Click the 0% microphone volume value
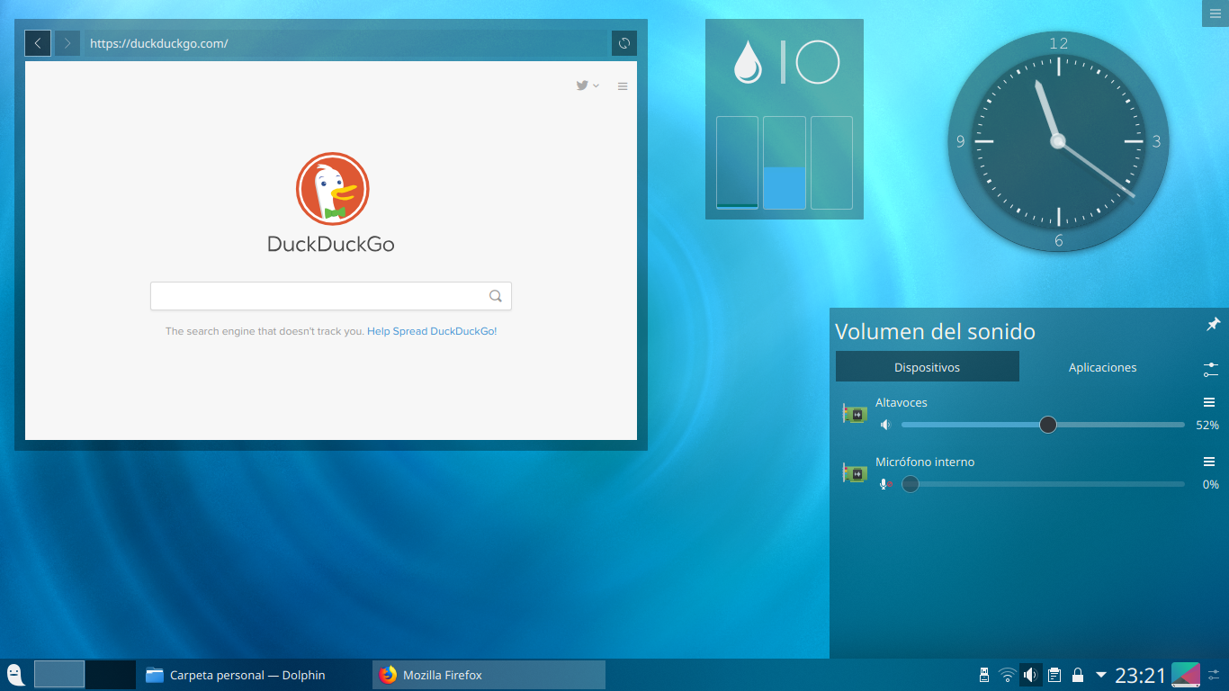Screen dimensions: 1229x691 (x=1211, y=484)
